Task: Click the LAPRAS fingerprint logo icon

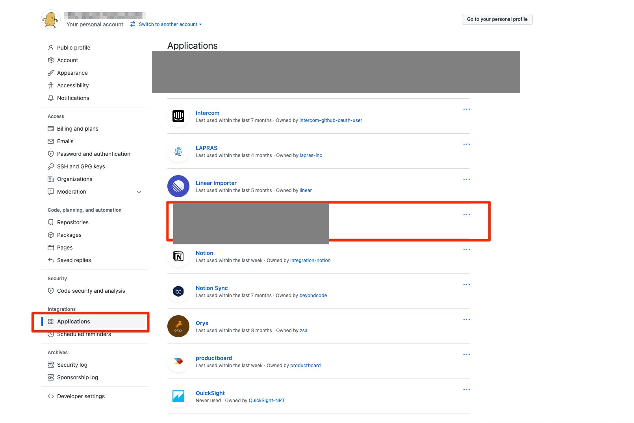Action: (178, 151)
